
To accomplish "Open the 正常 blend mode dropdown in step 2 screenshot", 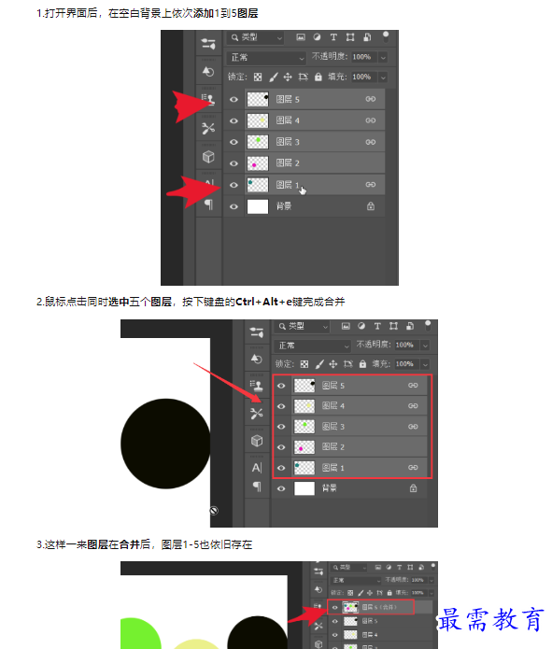I will [312, 346].
